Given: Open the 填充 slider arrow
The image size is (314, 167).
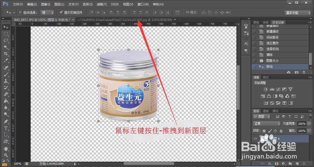Looking at the screenshot, I should pyautogui.click(x=310, y=131).
